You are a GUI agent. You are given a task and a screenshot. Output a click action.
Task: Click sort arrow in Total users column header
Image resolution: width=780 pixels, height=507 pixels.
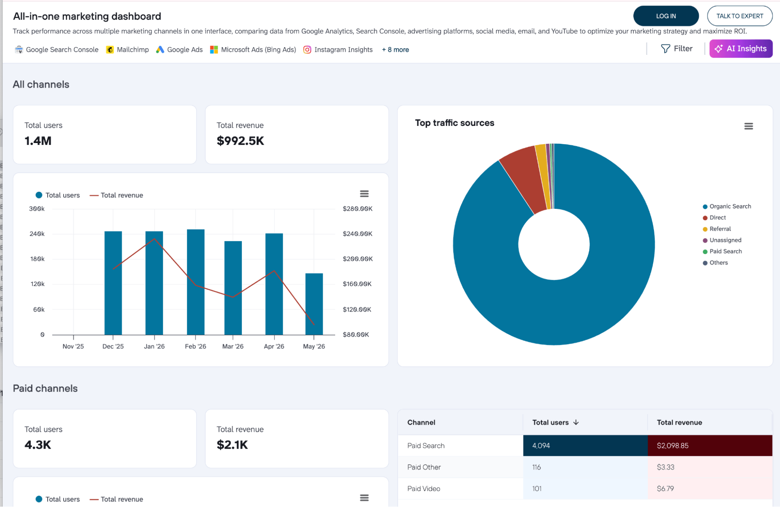tap(576, 422)
